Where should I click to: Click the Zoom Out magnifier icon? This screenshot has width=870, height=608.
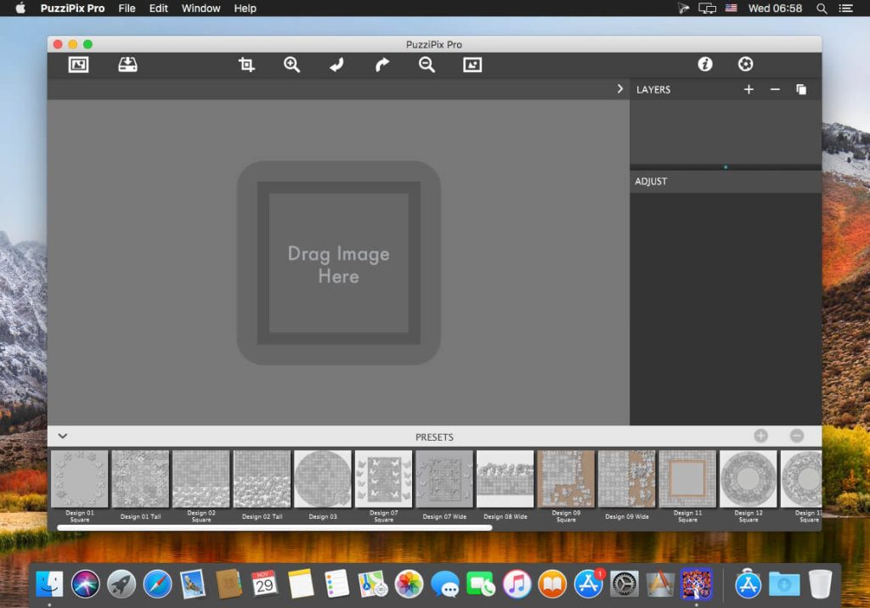tap(427, 64)
